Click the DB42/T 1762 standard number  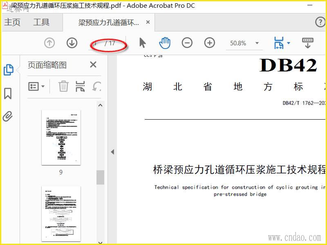tap(305, 103)
